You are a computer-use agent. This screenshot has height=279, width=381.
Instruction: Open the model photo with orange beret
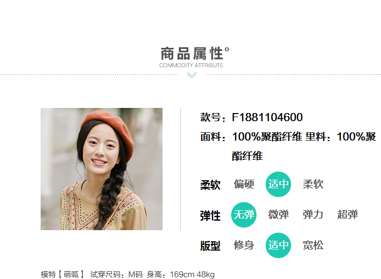point(102,169)
